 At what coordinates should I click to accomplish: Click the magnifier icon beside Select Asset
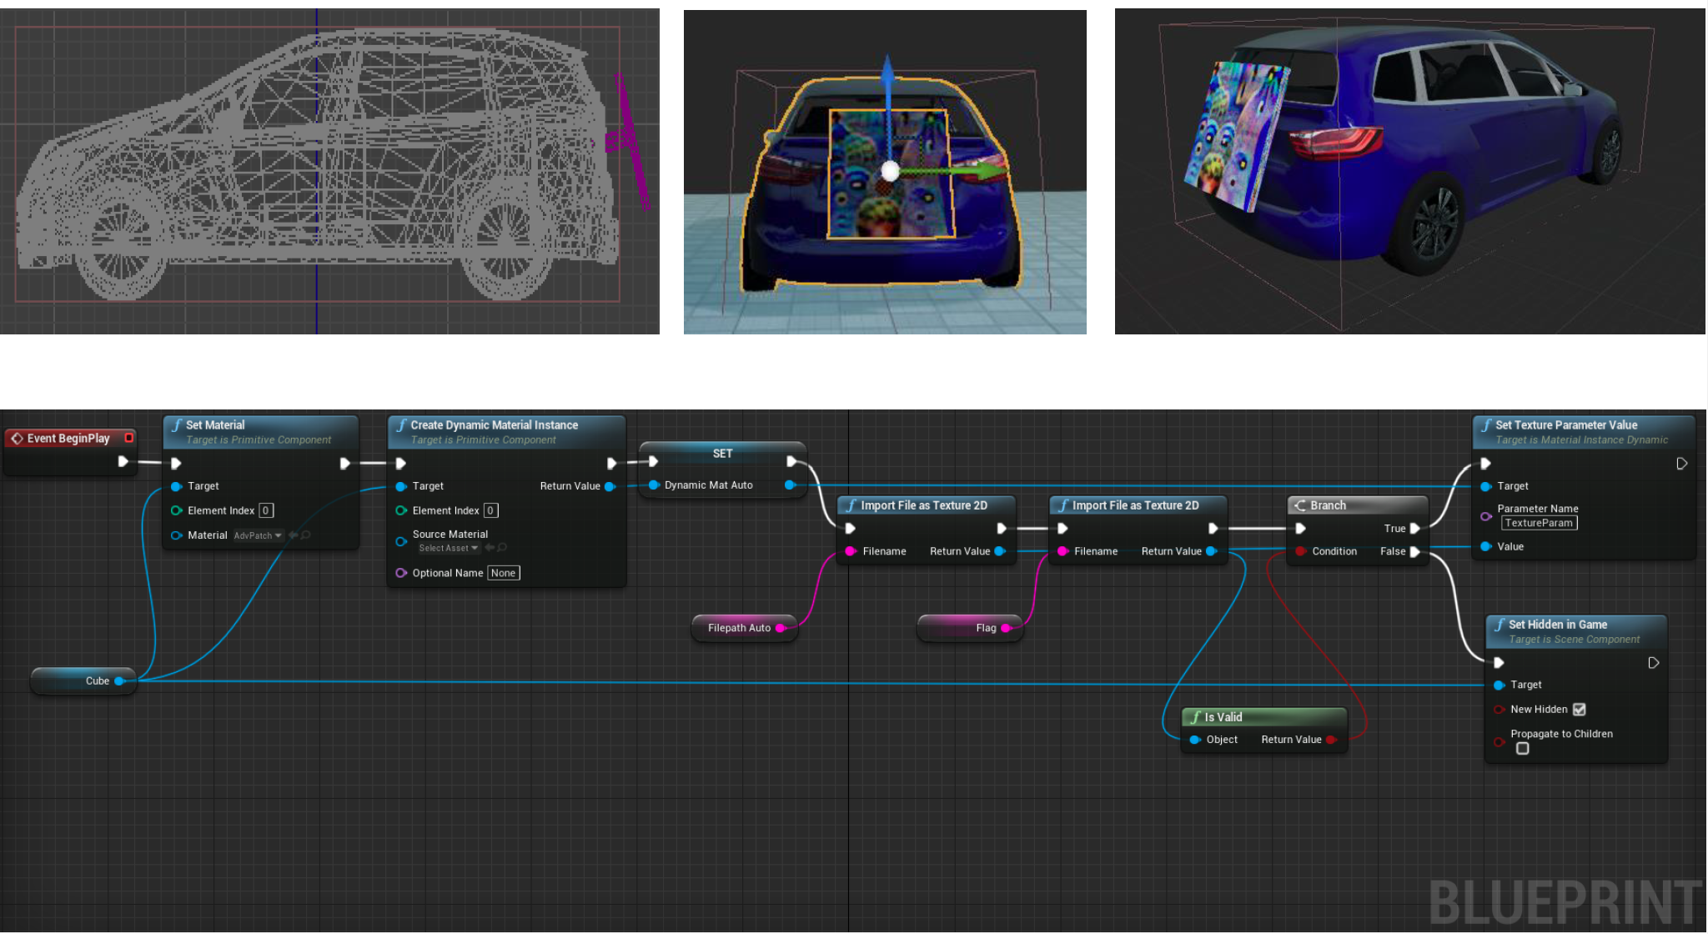(x=502, y=548)
